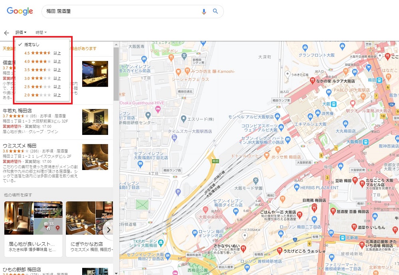
Task: Click the 豆助 梅田 restaurant pin
Action: (x=355, y=181)
